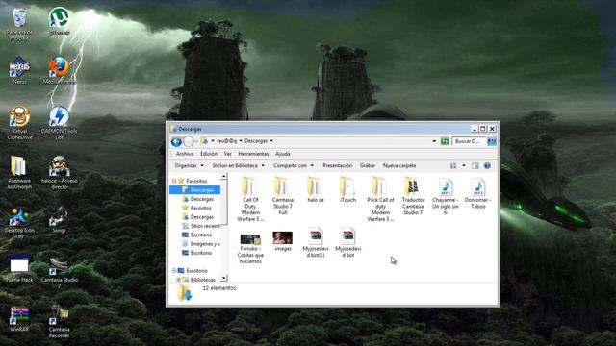This screenshot has height=346, width=616.
Task: Select the Alienware ALXmorph folder icon
Action: tap(19, 173)
